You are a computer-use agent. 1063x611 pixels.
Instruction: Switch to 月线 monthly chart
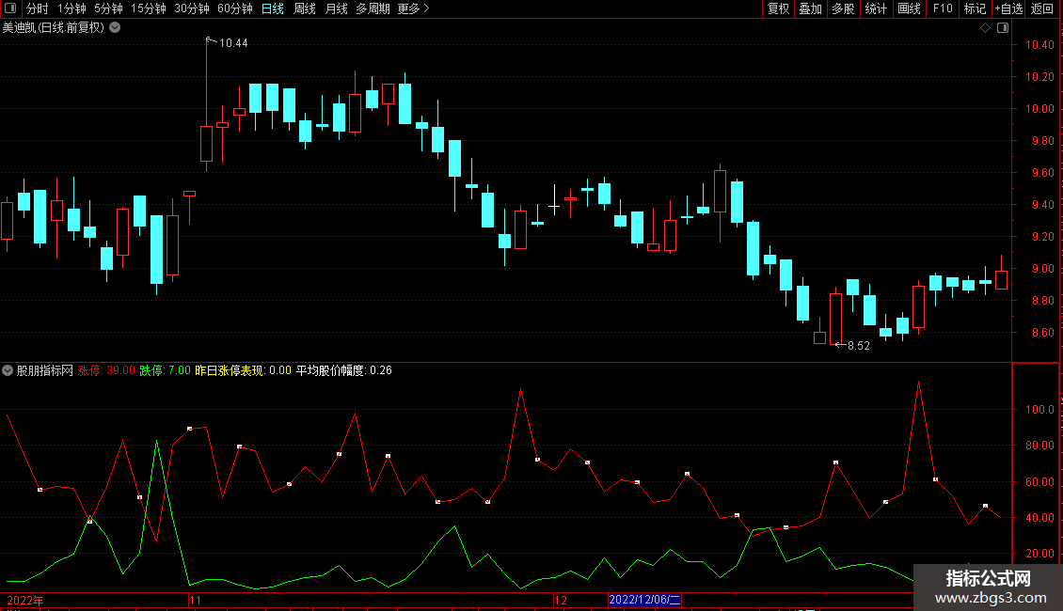click(x=336, y=8)
